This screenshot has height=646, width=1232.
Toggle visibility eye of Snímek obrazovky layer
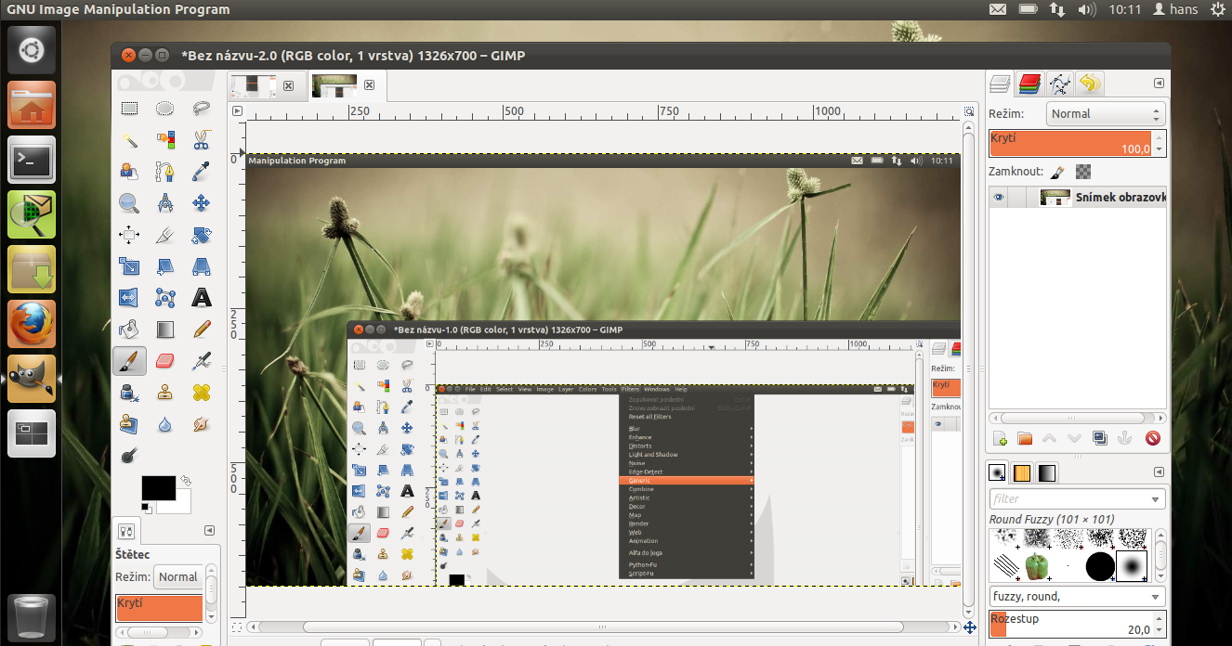(x=999, y=198)
